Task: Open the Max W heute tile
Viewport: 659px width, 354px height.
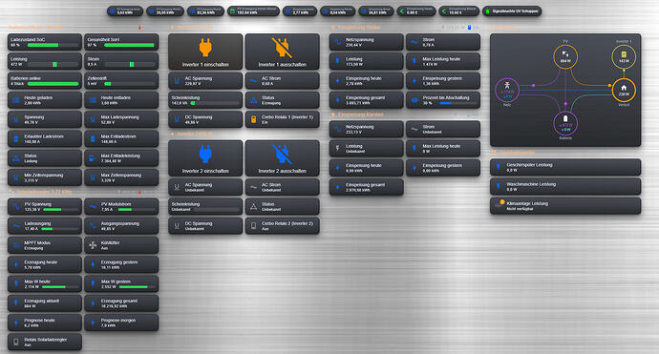Action: click(x=45, y=283)
